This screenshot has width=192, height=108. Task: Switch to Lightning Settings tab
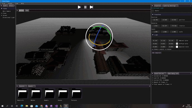[170, 6]
